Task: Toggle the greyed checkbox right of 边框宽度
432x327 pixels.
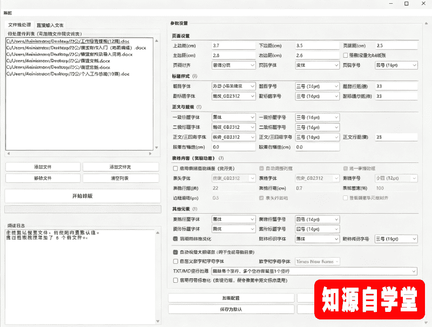Action: point(261,198)
